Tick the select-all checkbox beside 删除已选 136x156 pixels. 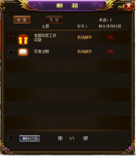click(x=11, y=137)
